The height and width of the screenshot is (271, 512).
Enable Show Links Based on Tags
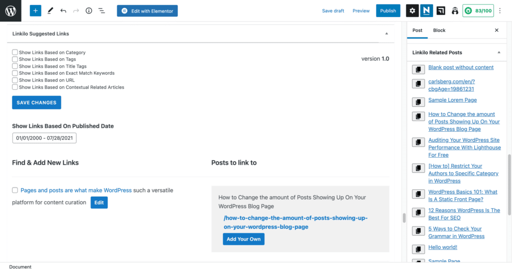[14, 59]
